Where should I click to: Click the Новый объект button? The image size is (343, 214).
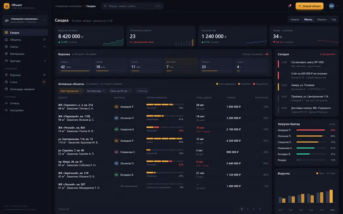[309, 6]
